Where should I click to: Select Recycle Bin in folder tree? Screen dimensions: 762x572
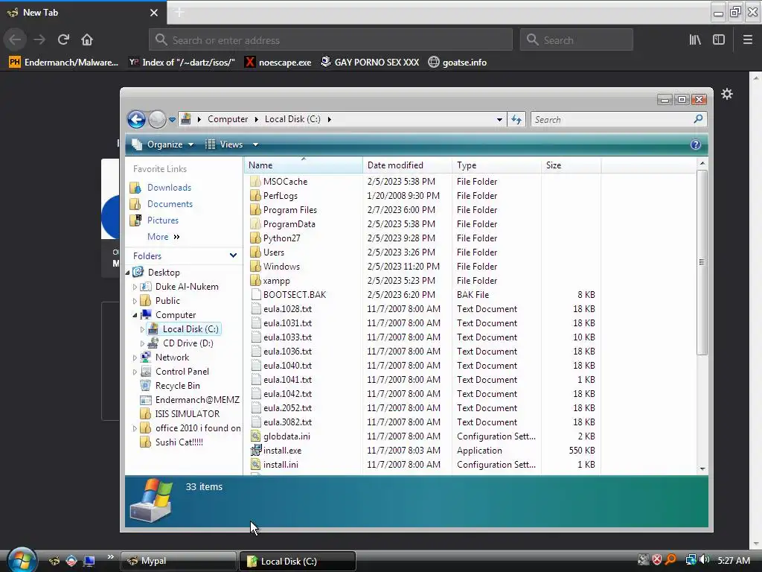177,386
